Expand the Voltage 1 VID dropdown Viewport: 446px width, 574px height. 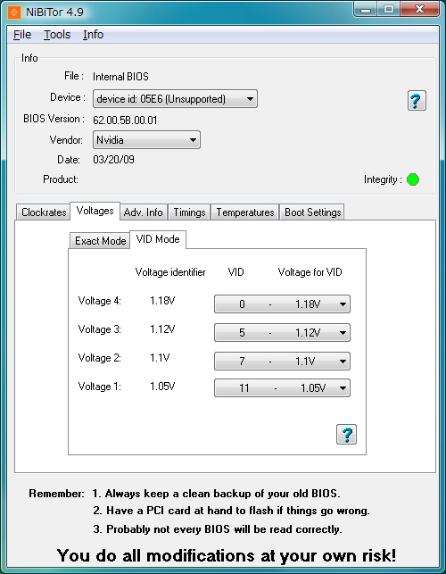[x=282, y=387]
